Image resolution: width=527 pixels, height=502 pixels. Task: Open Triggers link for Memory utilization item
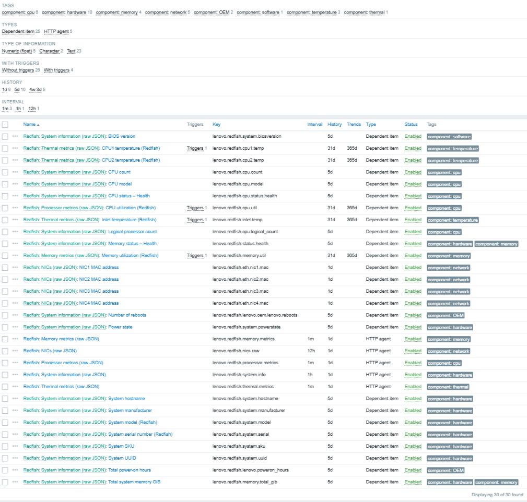coord(195,256)
